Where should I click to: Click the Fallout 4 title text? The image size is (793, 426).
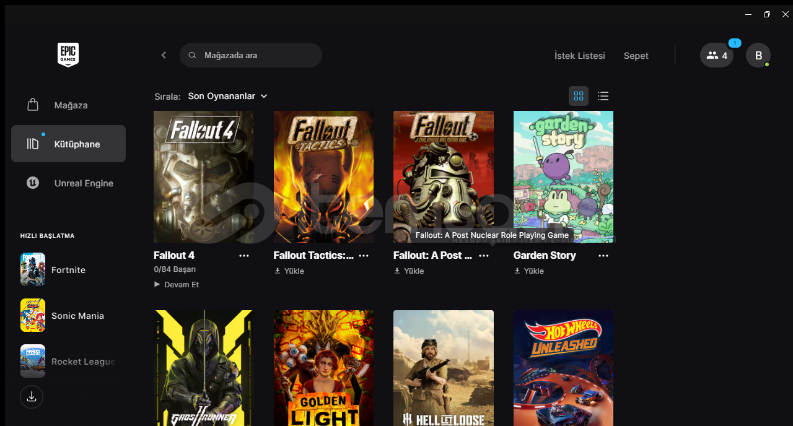click(174, 255)
